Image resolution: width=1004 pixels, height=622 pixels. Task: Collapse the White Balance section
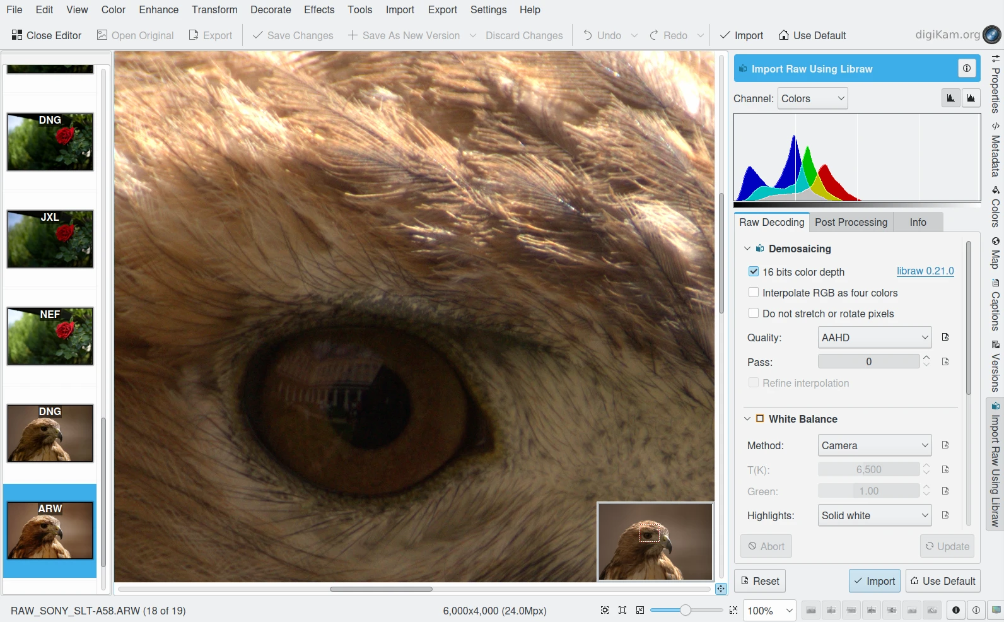(x=747, y=419)
